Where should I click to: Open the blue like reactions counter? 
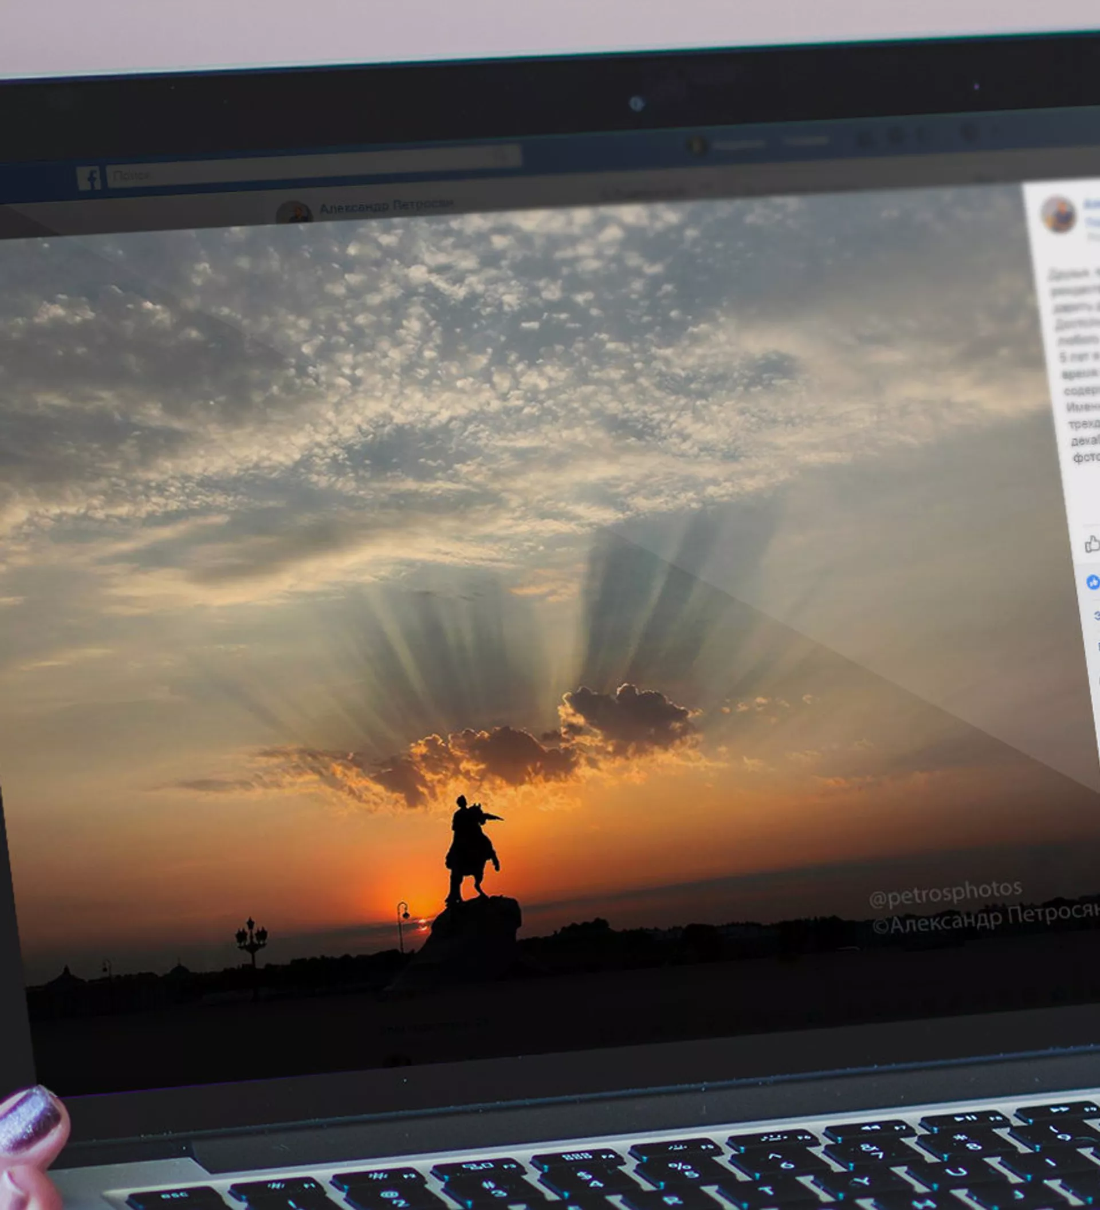click(x=1092, y=582)
